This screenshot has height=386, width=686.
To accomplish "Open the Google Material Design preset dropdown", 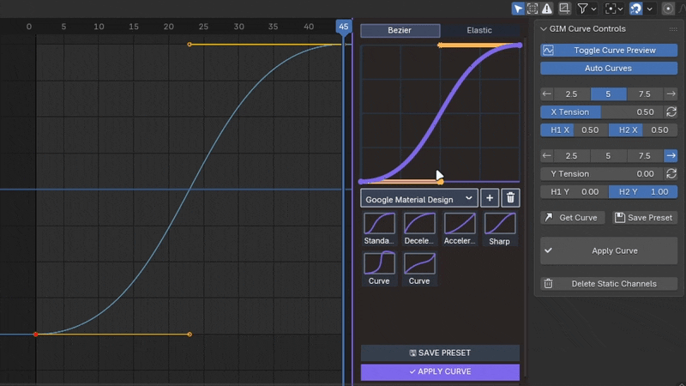I will coord(418,199).
